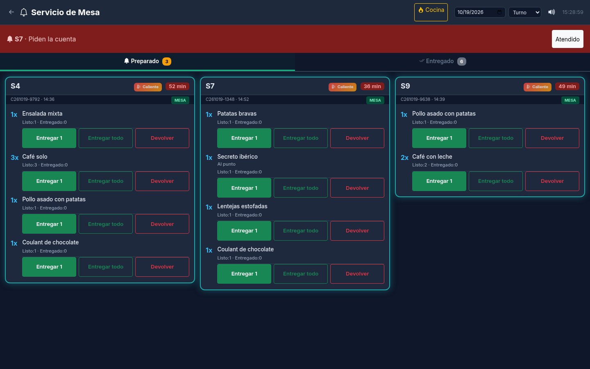The image size is (590, 369).
Task: Mute the sound speaker icon
Action: point(551,12)
